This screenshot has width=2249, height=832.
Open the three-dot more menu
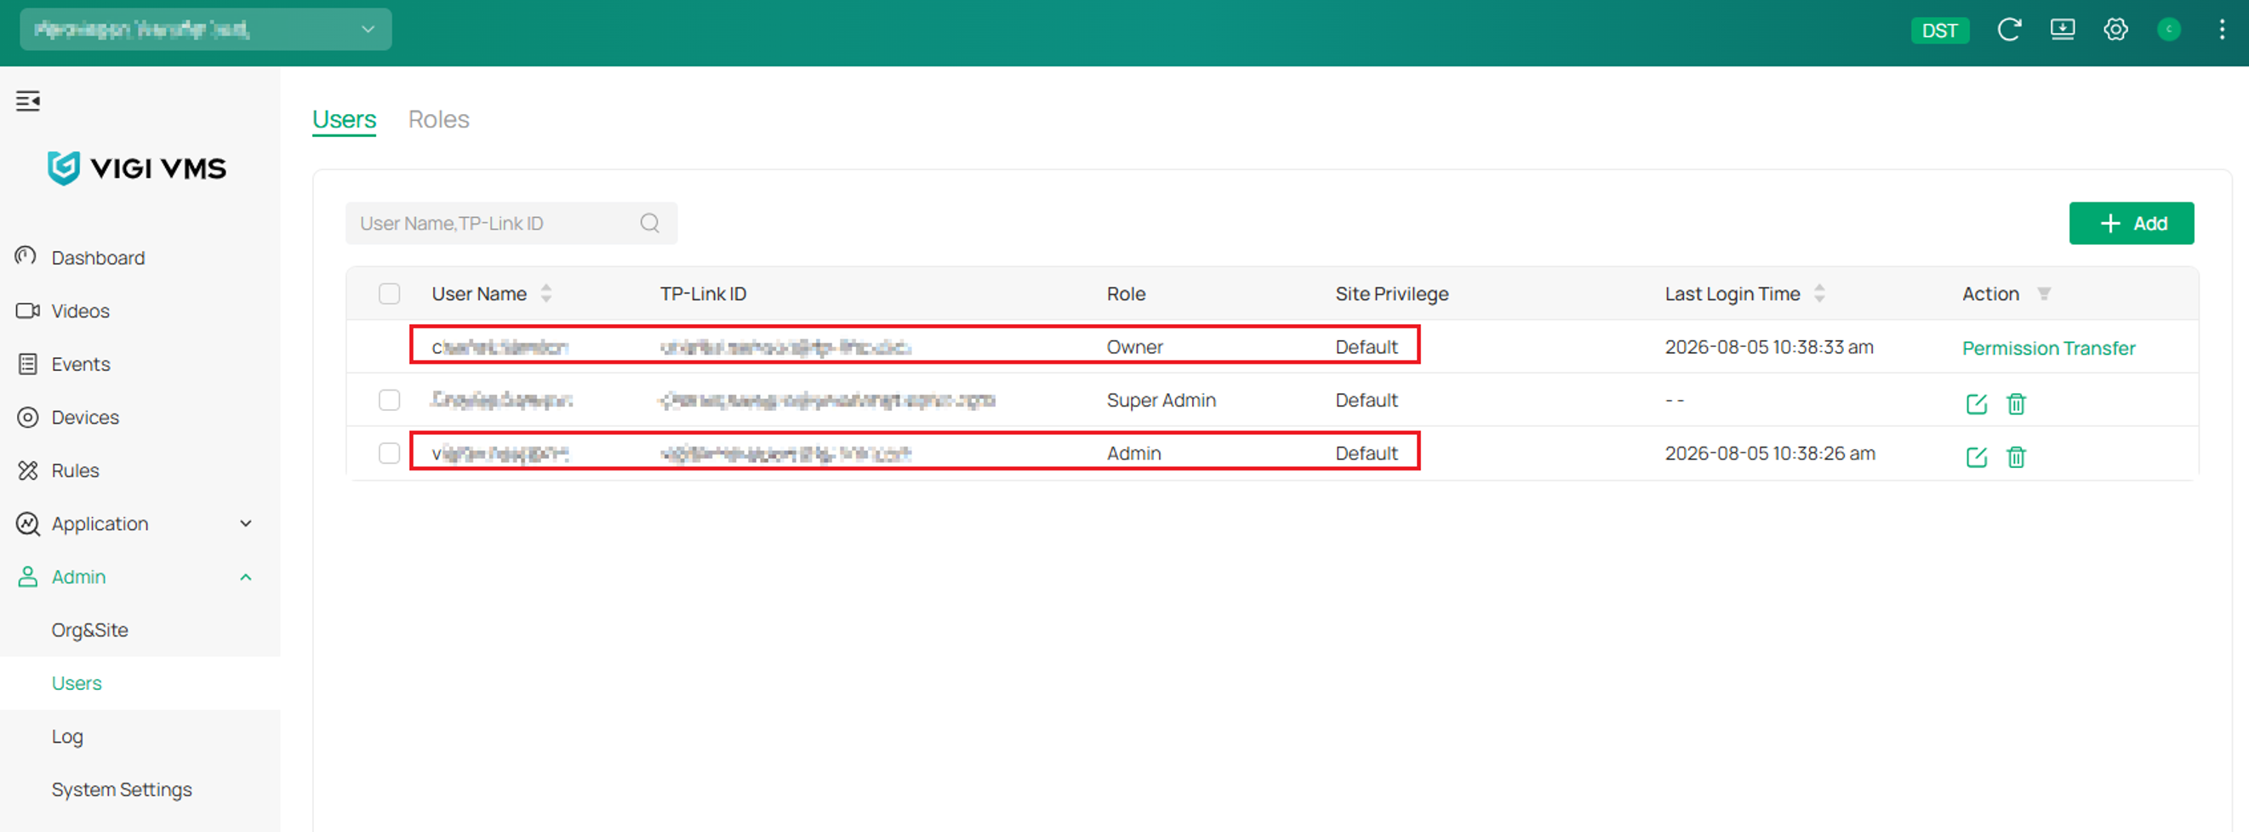[2222, 30]
